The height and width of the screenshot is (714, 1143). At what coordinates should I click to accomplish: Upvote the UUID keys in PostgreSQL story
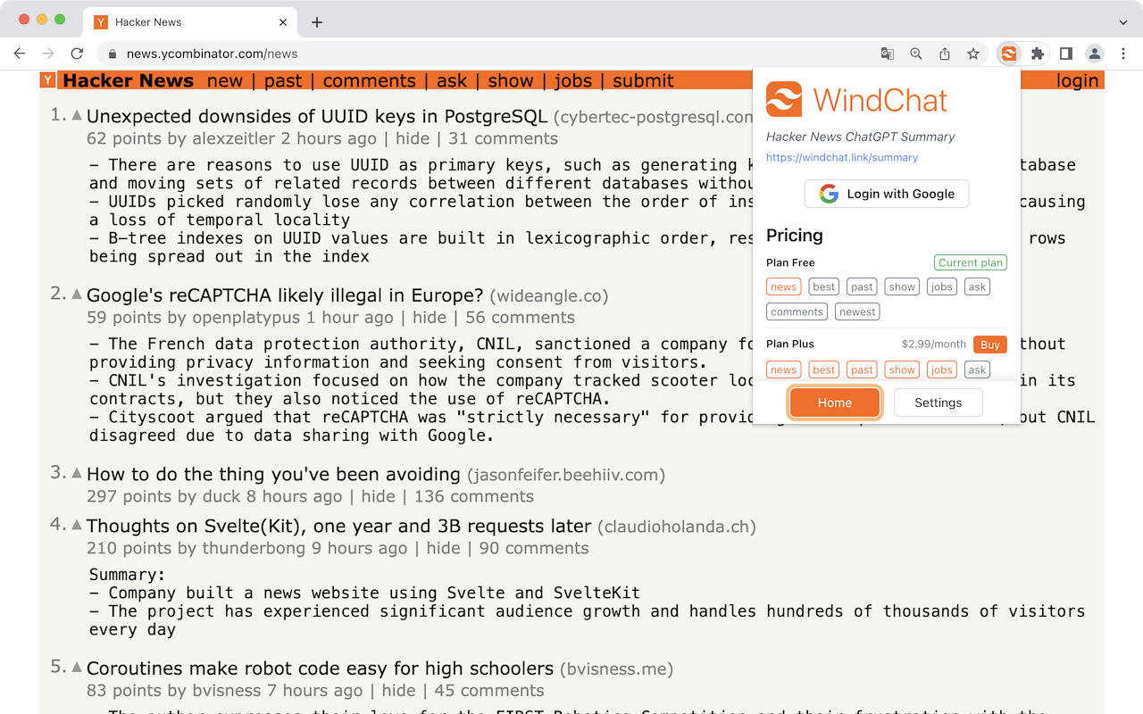coord(77,116)
